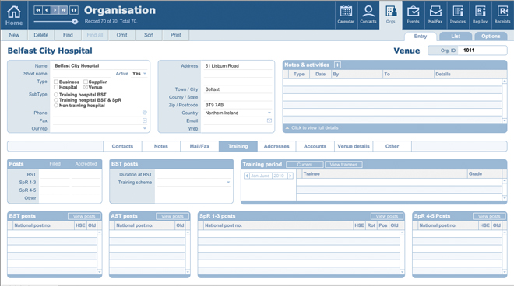Click the Delete button
This screenshot has width=514, height=286.
(41, 35)
